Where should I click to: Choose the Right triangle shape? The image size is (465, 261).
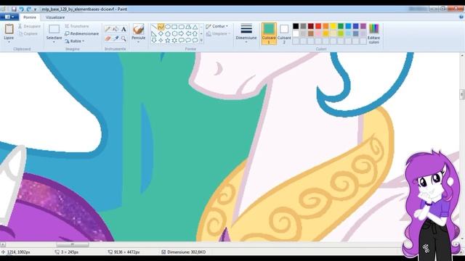154,34
